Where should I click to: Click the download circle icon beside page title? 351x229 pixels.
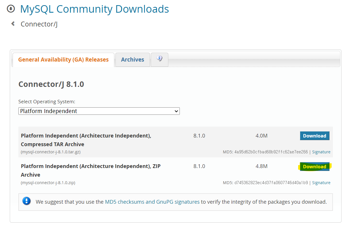[11, 9]
